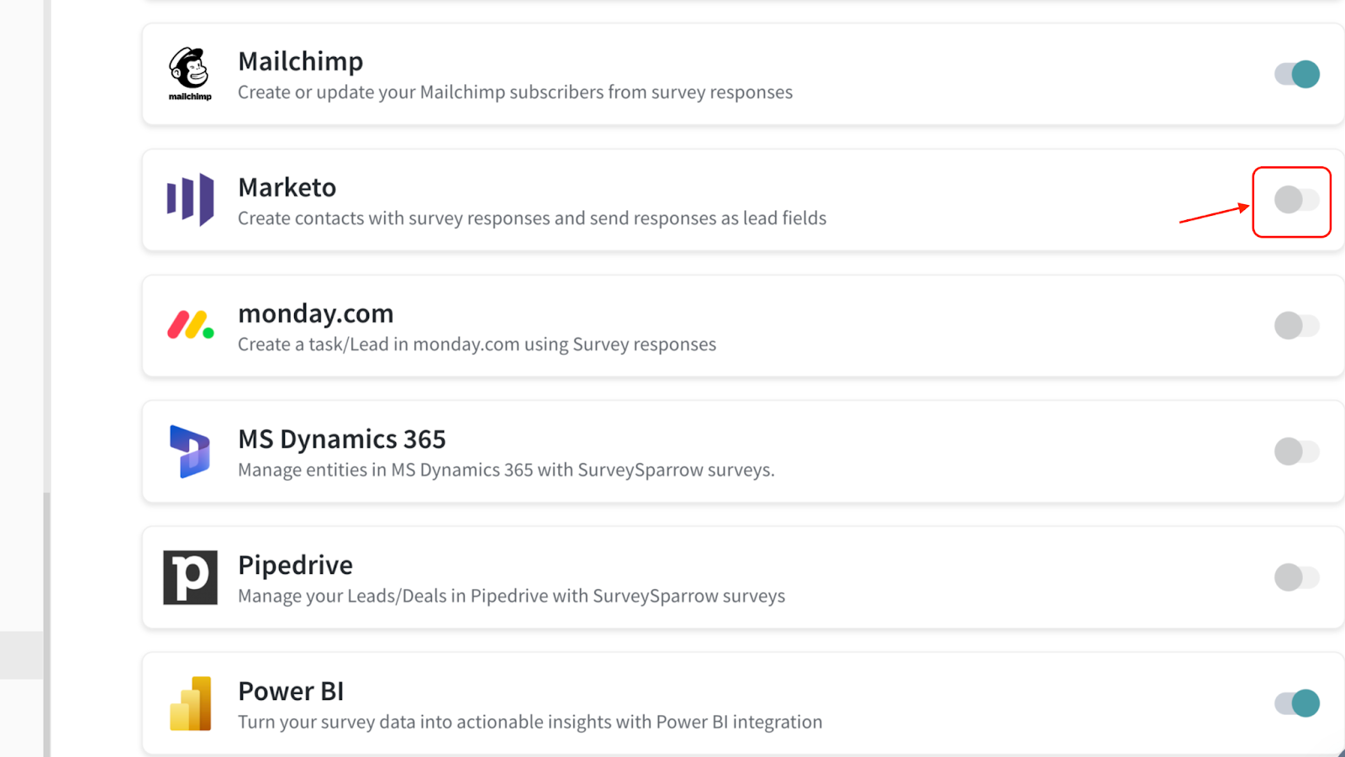
Task: Open the Marketo integration title
Action: (x=287, y=187)
